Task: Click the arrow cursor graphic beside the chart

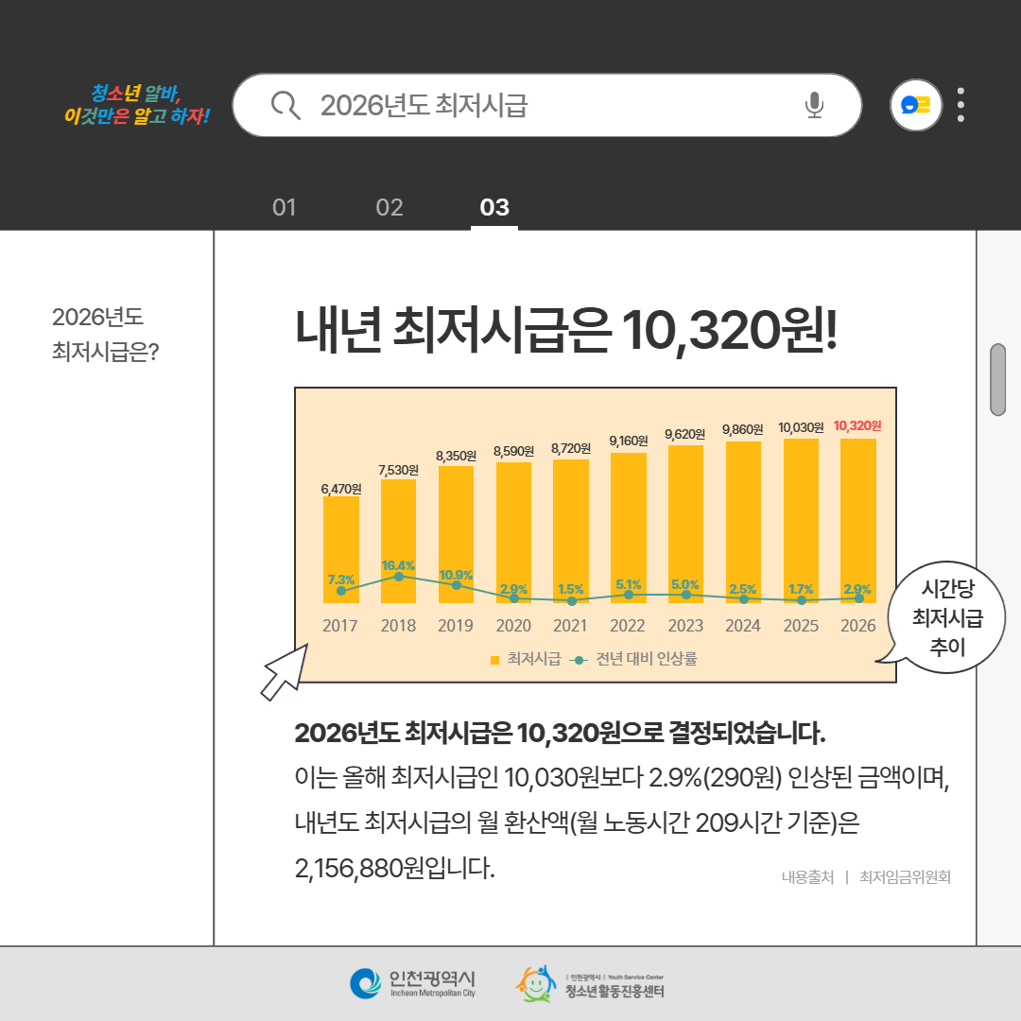Action: (285, 671)
